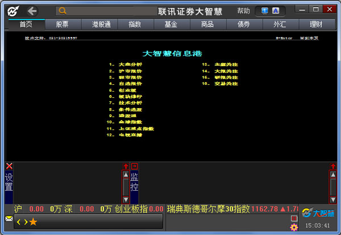Image resolution: width=341 pixels, height=235 pixels.
Task: Open menu item 2 沪市报价
Action: 126,71
